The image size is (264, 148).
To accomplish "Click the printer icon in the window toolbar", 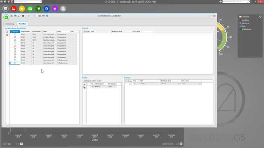I will tap(23, 16).
